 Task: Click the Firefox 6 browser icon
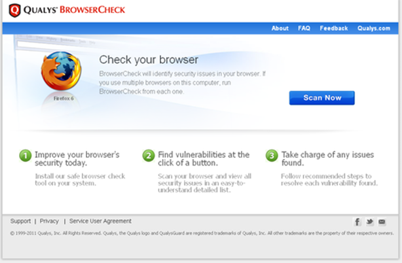62,71
